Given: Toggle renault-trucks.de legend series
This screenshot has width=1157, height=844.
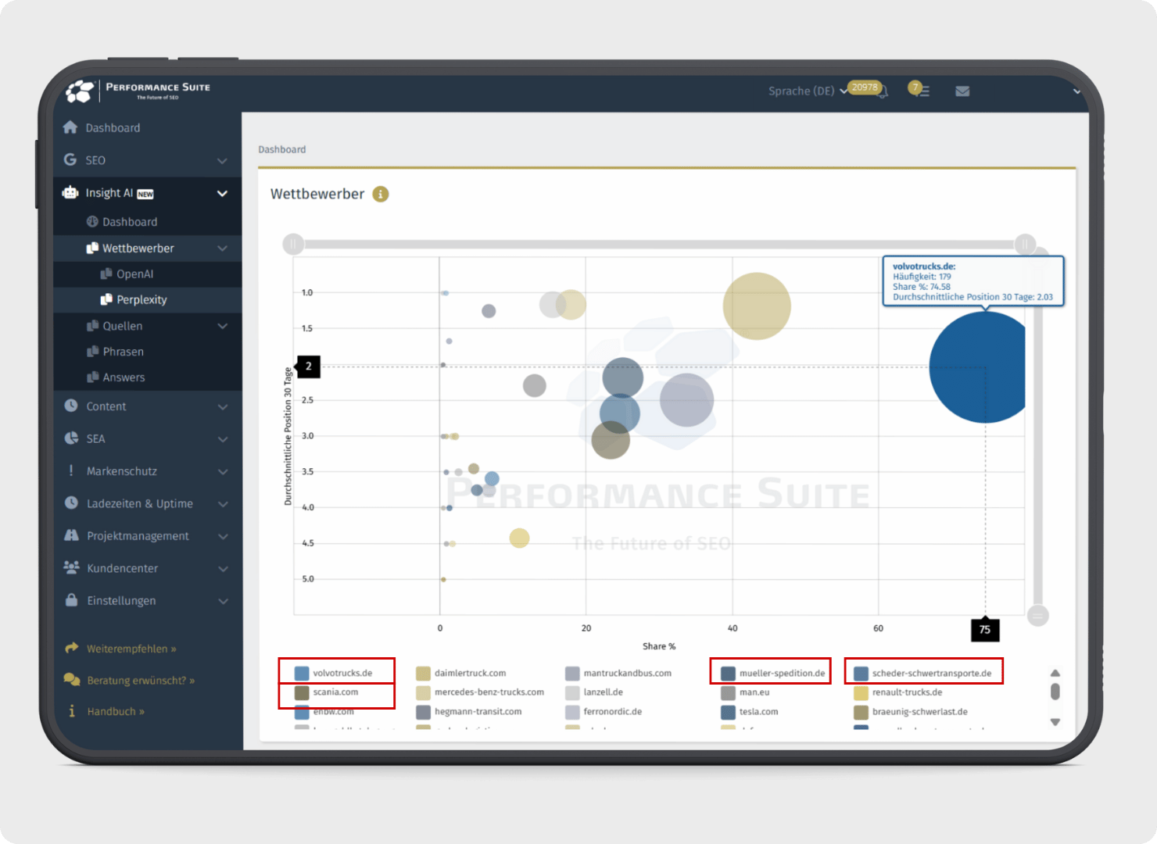Looking at the screenshot, I should coord(898,692).
